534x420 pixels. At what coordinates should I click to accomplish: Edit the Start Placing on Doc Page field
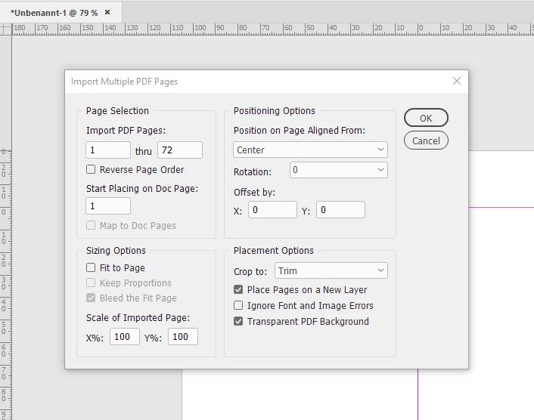pos(108,206)
